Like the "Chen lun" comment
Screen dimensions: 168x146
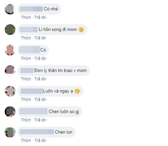(x=26, y=141)
